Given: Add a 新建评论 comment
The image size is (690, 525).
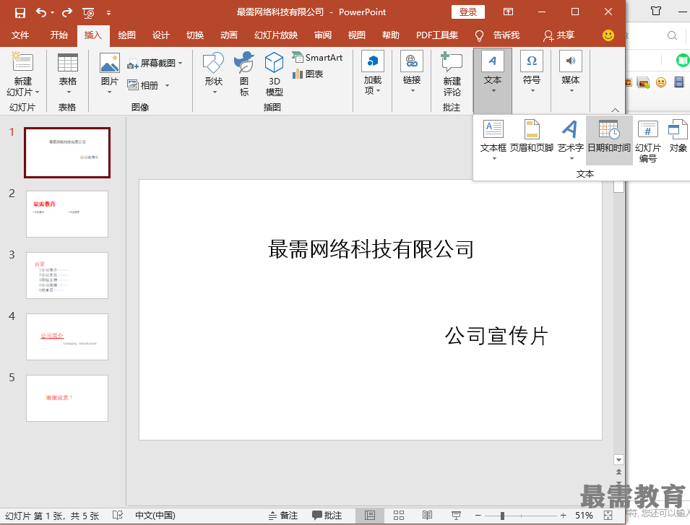Looking at the screenshot, I should 452,74.
